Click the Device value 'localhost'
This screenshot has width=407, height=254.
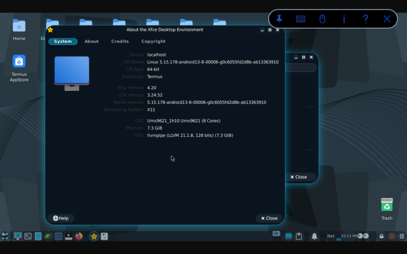(x=156, y=55)
